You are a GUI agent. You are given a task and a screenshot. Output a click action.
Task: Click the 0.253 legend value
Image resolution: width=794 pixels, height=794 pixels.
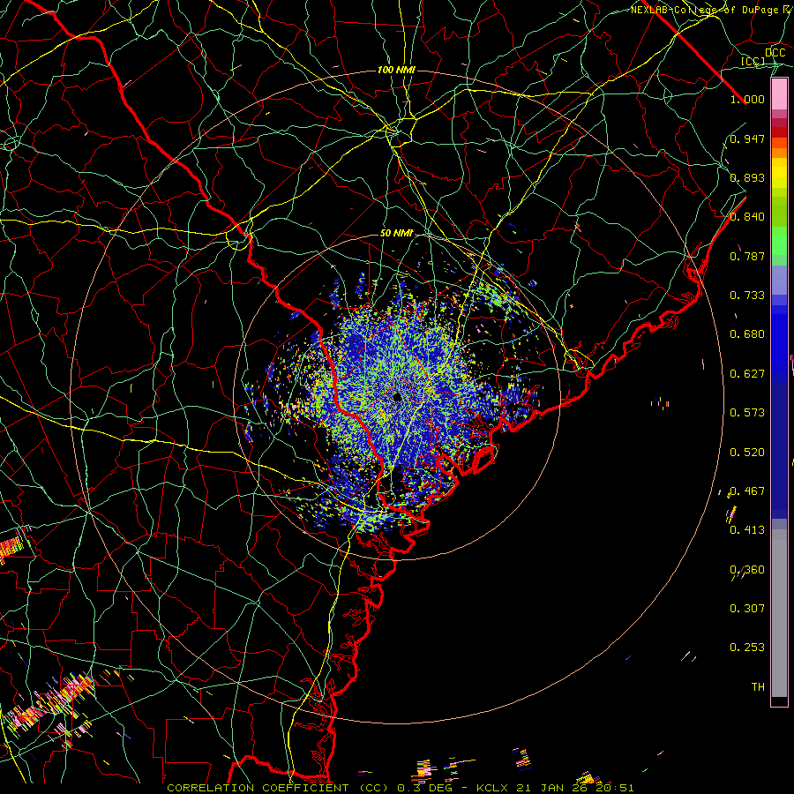pos(747,648)
